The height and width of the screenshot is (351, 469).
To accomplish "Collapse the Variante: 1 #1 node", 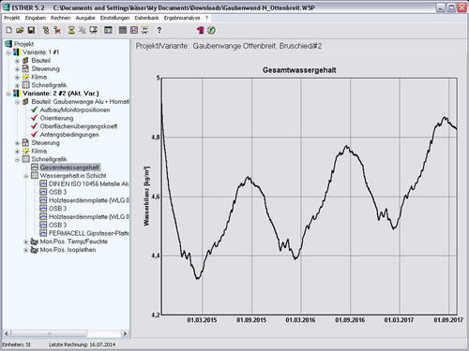I will point(8,52).
